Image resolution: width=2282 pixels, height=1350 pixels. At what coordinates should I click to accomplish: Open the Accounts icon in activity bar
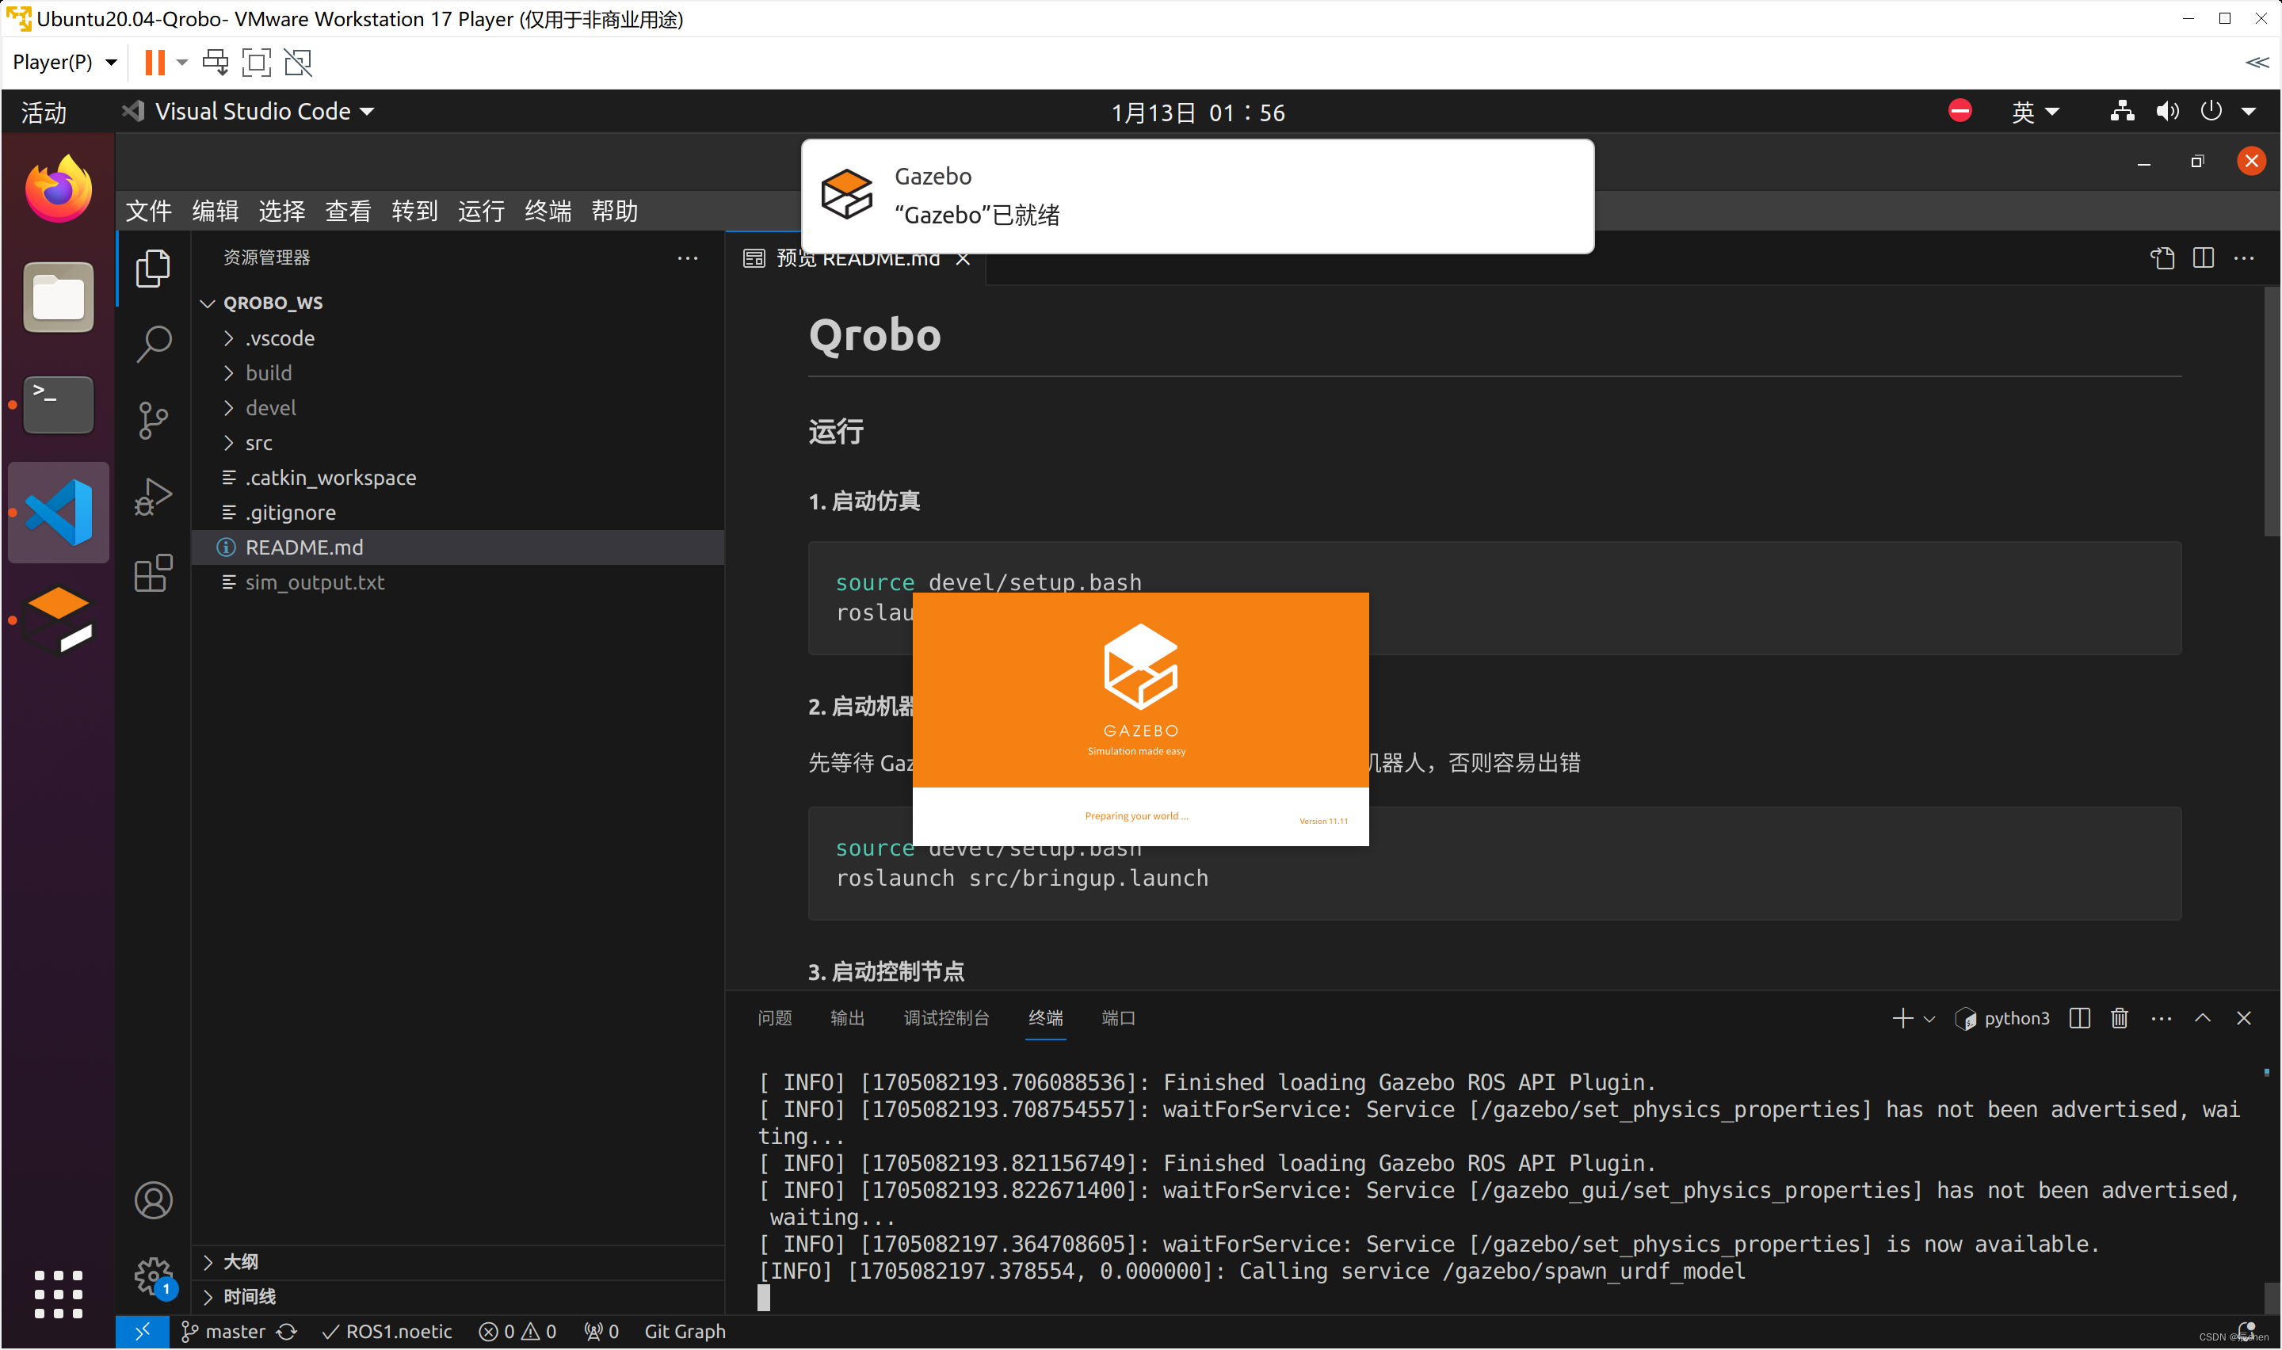pos(153,1200)
